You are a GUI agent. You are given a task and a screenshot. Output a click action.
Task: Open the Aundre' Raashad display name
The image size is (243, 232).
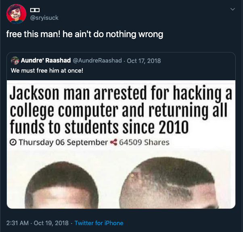(46, 61)
